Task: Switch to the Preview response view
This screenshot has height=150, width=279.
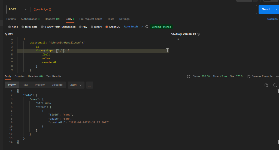Action: [40, 85]
